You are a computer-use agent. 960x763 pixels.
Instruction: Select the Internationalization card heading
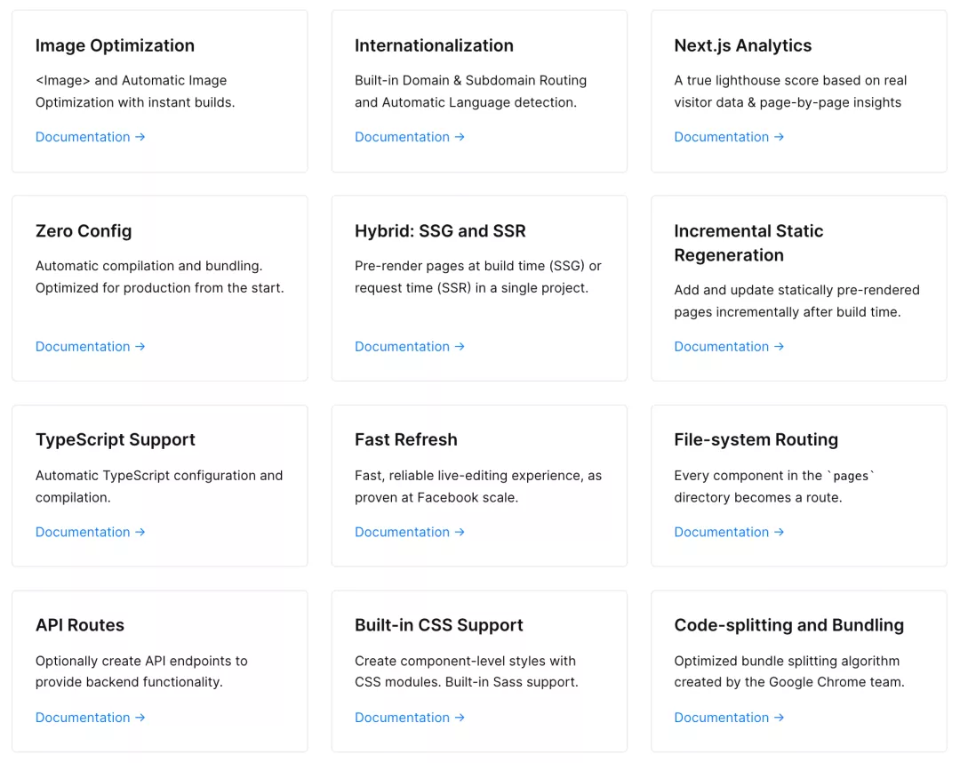tap(434, 46)
